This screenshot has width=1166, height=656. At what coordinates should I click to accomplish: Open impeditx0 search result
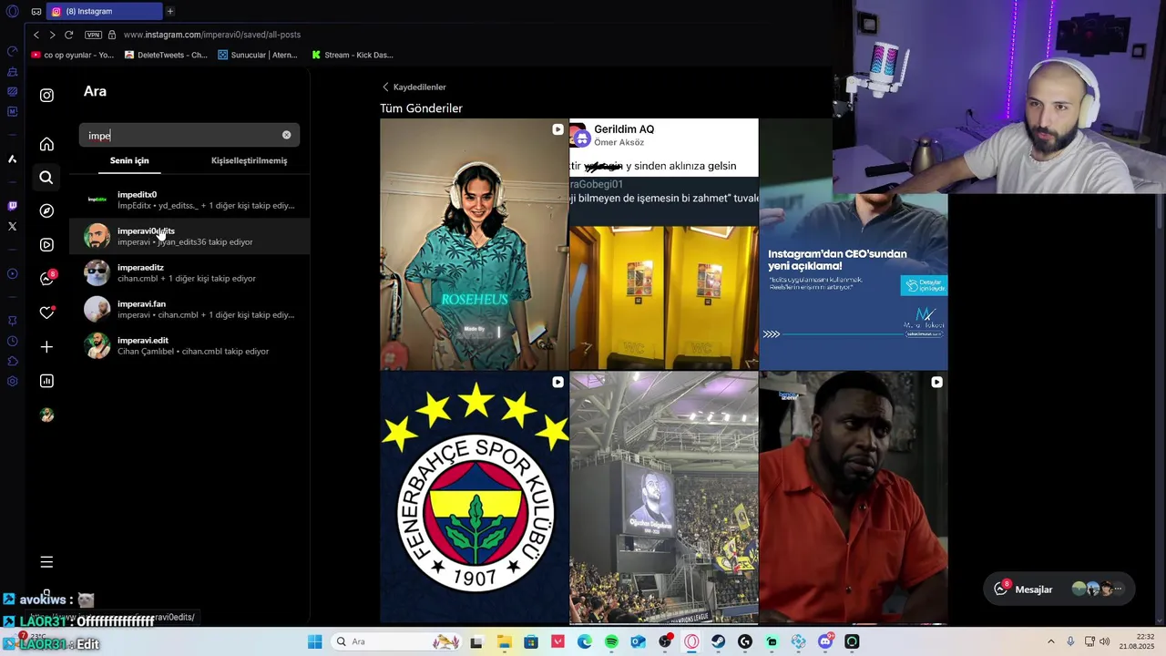[x=189, y=200]
